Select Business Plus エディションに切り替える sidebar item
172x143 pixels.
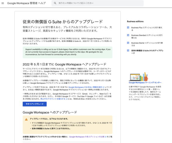point(147,29)
